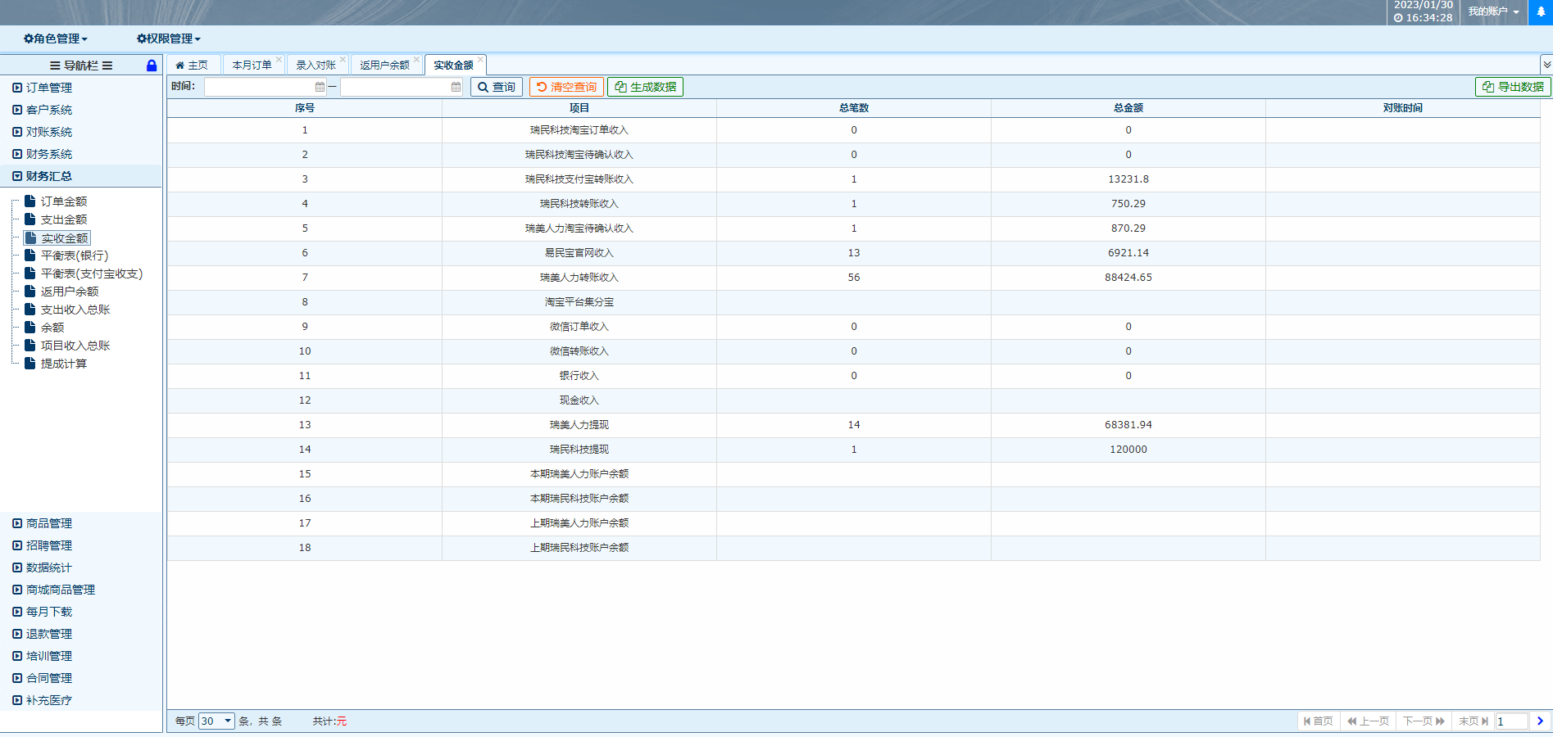Open the 我的账户 dropdown
This screenshot has height=737, width=1553.
(1493, 11)
